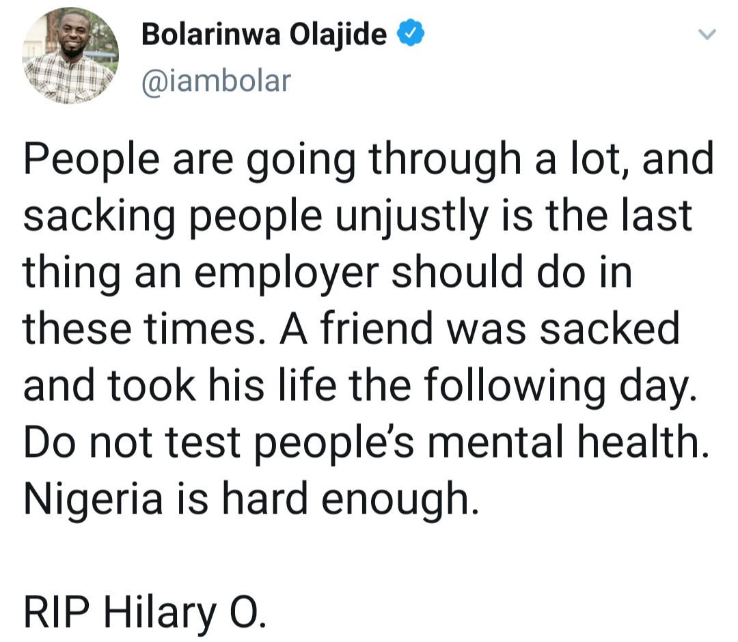Open the @iambolar handle link
This screenshot has height=642, width=738.
pyautogui.click(x=216, y=81)
